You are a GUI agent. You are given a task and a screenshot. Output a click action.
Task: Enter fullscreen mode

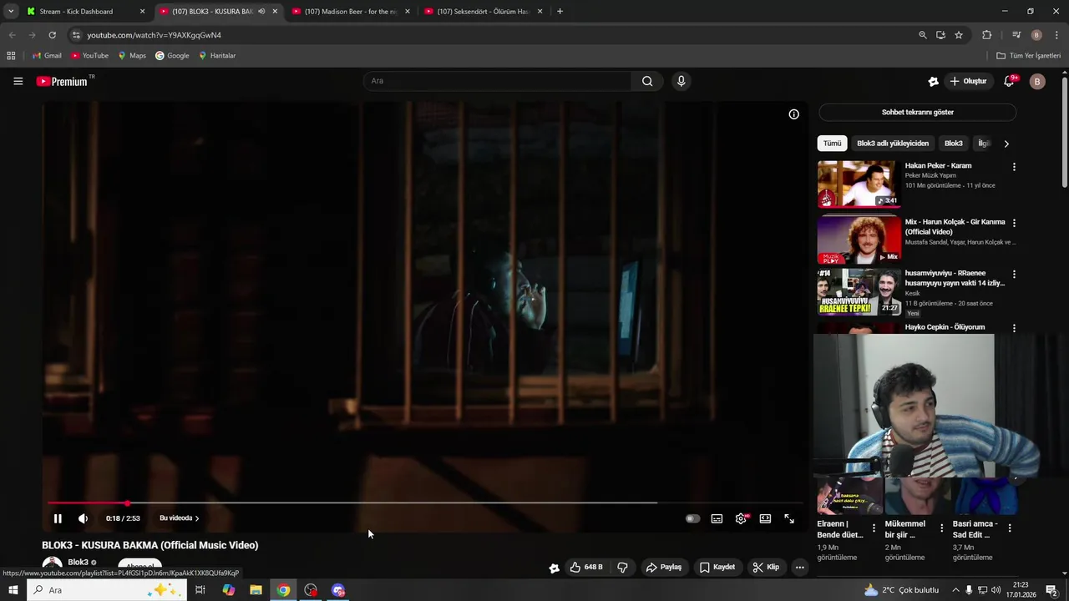click(789, 518)
